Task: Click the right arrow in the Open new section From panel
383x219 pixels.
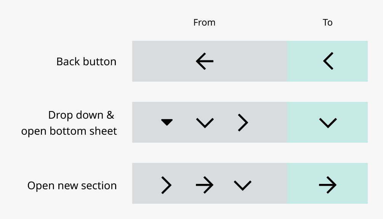Action: tap(205, 185)
